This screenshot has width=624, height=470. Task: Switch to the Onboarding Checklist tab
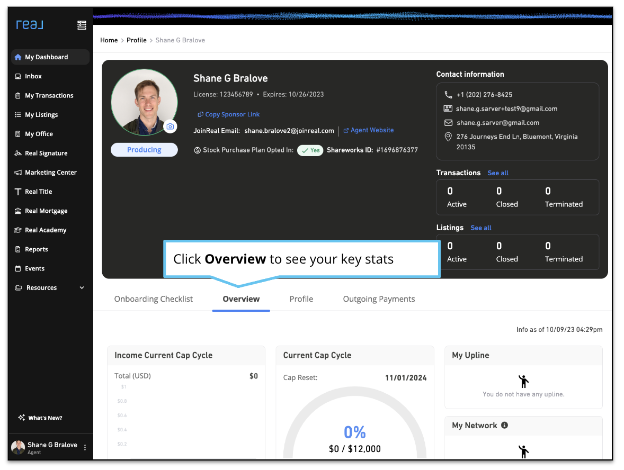154,299
